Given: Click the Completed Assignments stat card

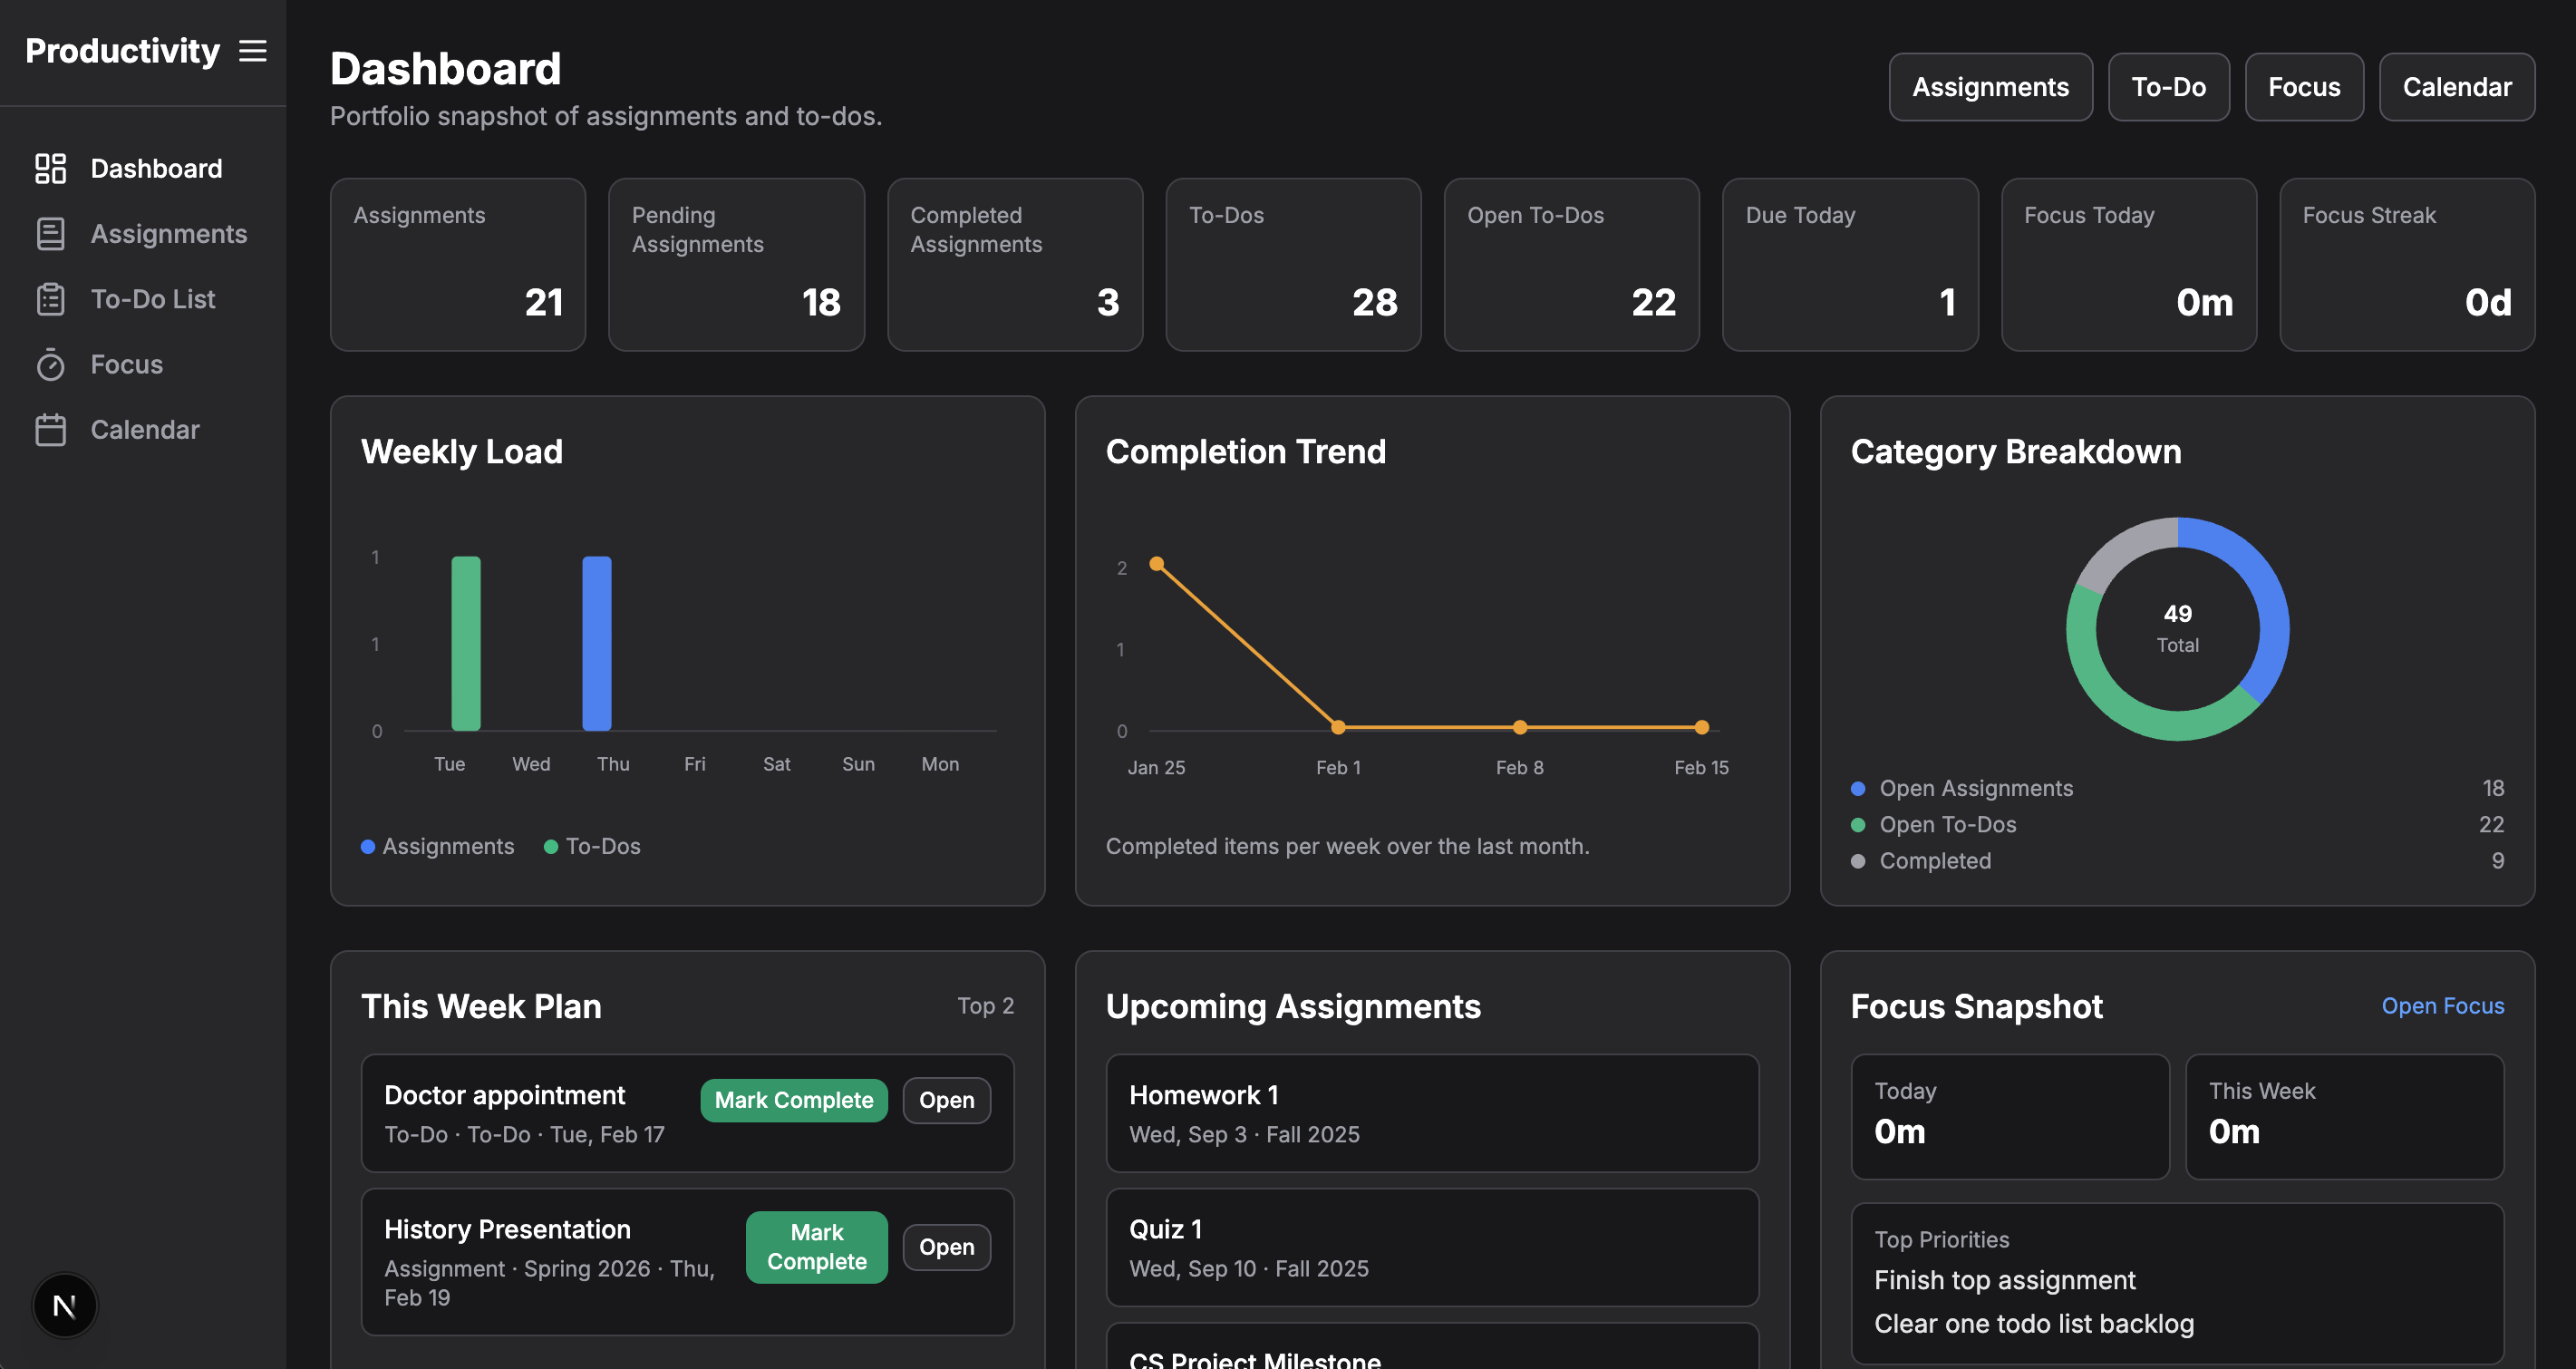Looking at the screenshot, I should click(x=1015, y=265).
